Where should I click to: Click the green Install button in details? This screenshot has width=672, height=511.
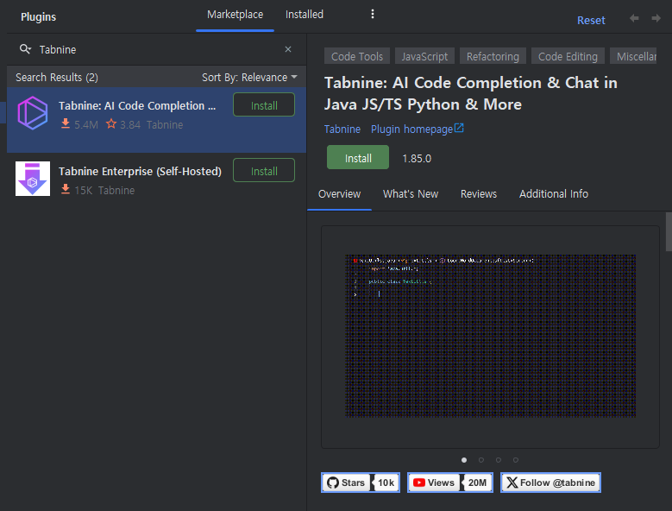coord(358,157)
